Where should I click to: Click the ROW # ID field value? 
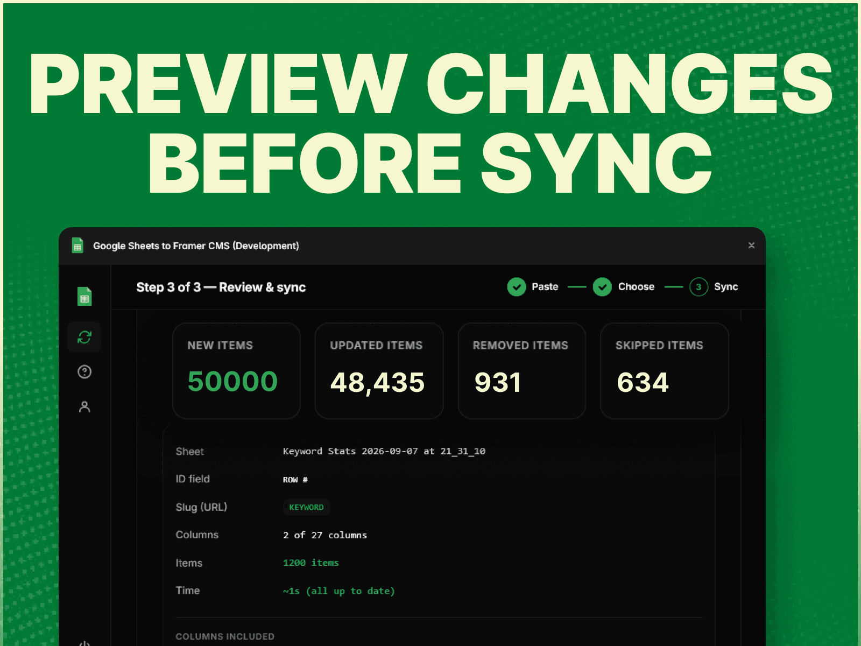tap(295, 480)
